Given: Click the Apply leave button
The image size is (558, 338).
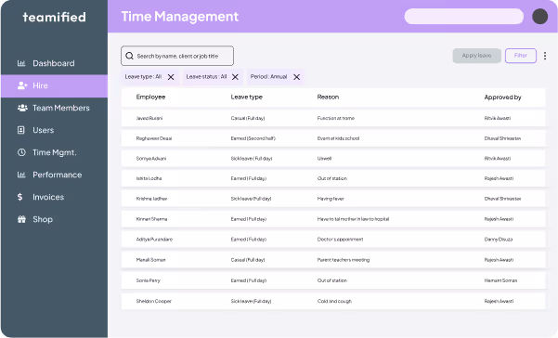Looking at the screenshot, I should point(476,56).
